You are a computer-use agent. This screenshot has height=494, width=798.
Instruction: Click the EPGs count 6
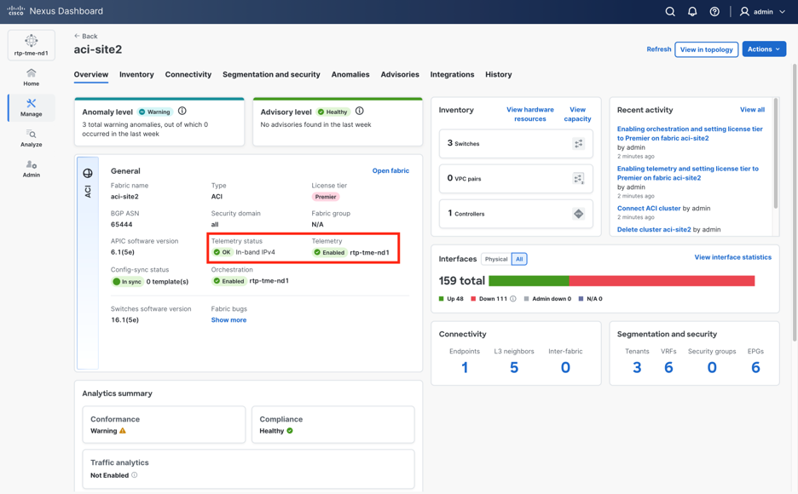coord(755,367)
